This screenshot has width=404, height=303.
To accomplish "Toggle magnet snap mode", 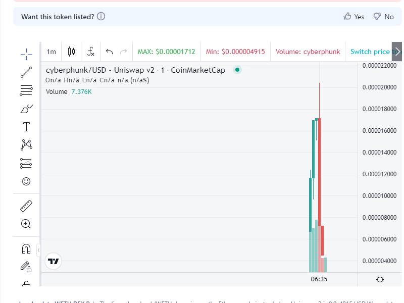I will coord(26,247).
